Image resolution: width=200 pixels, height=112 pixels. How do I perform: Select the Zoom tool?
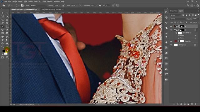[2, 47]
